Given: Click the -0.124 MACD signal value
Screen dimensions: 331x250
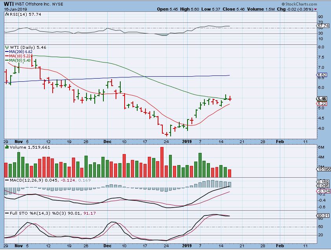Looking at the screenshot, I should pos(68,180).
